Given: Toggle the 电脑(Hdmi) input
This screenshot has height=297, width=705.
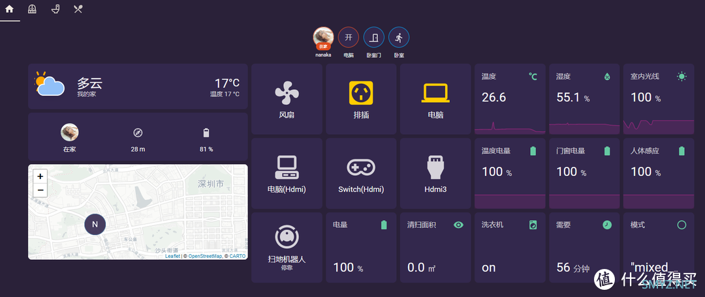Looking at the screenshot, I should pos(287,173).
